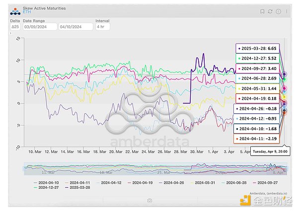This screenshot has width=298, height=211.
Task: Click the Amberdata logo in the header
Action: coord(15,11)
